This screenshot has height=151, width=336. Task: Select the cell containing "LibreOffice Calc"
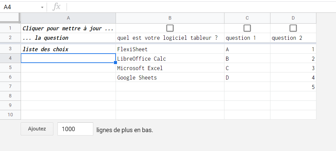tap(170, 59)
